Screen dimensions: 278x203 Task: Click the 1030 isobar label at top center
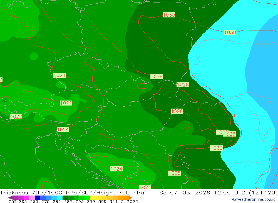(x=169, y=15)
